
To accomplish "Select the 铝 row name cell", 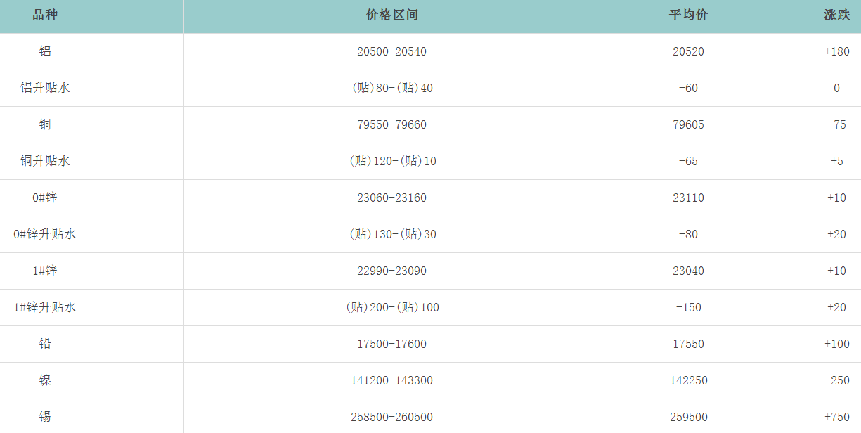I will [45, 52].
